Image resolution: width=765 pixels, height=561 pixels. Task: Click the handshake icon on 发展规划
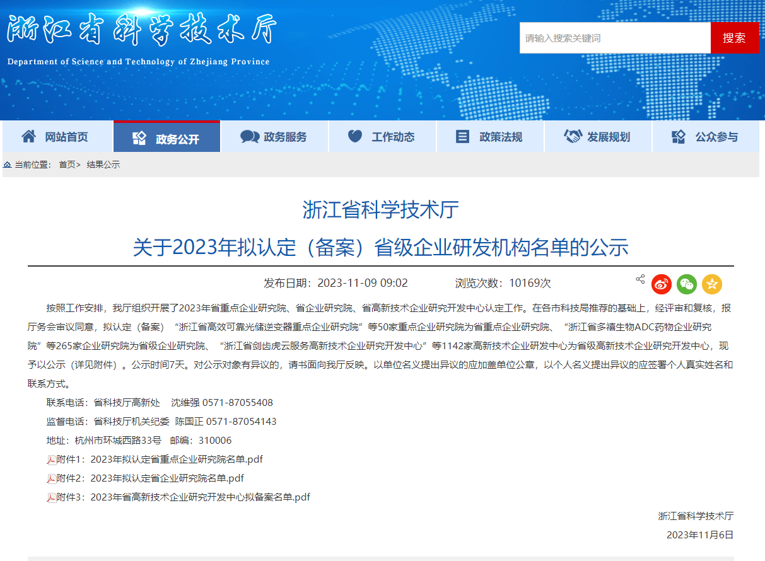tap(573, 136)
